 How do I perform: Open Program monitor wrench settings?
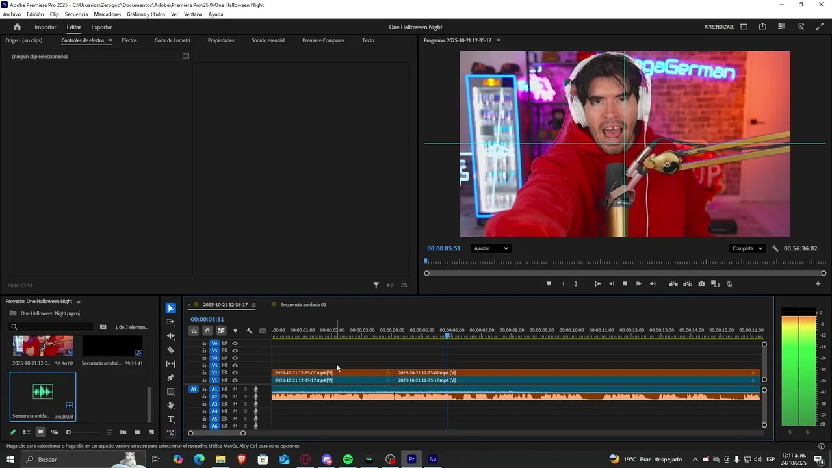click(x=775, y=248)
